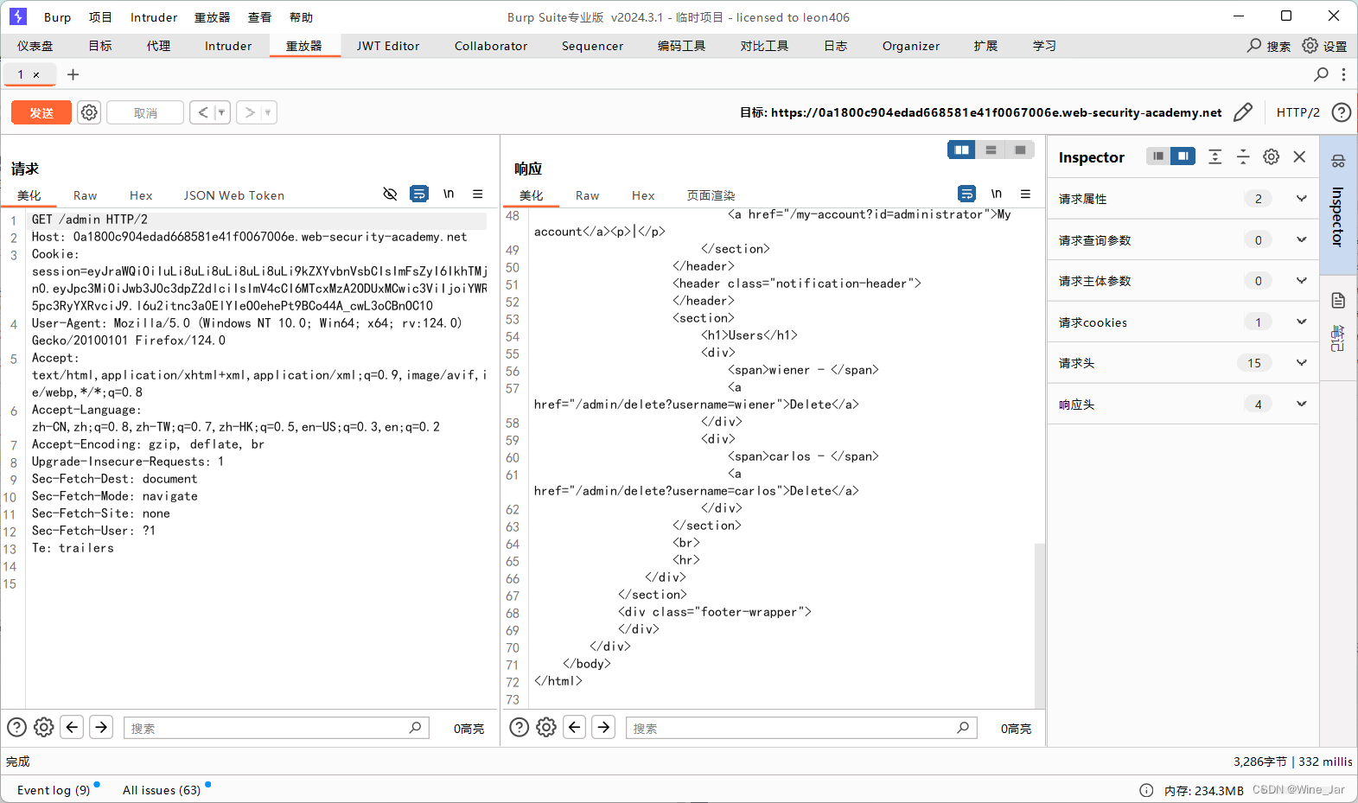
Task: Select the response Hex view tab
Action: 643,195
